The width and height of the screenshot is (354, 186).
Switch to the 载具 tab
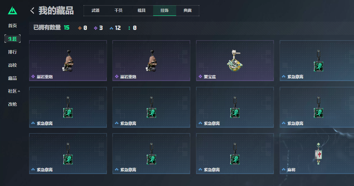tap(142, 11)
